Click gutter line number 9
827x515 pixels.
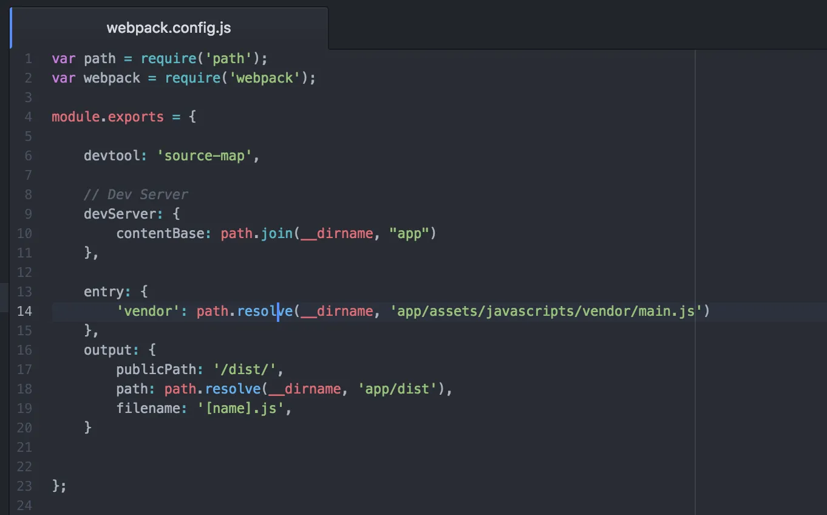[29, 214]
